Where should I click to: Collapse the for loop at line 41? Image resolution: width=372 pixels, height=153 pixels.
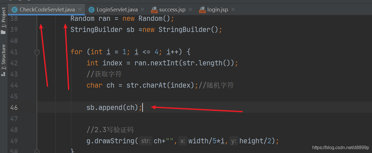(x=37, y=52)
